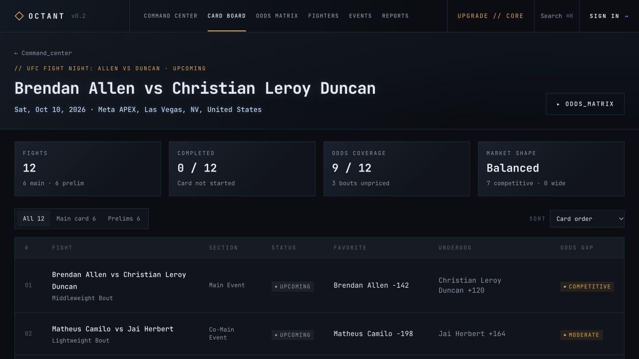
Task: Click the Market Shape Balanced card
Action: (x=551, y=169)
